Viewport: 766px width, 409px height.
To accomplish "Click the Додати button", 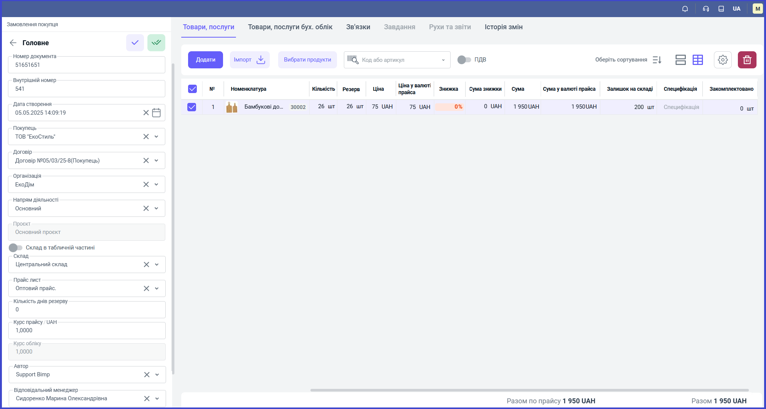I will click(x=206, y=60).
